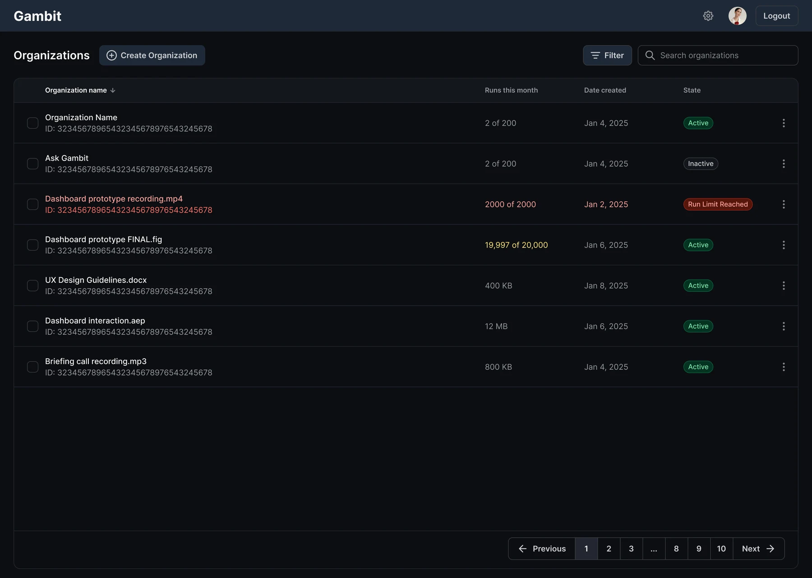Screen dimensions: 812x578
Task: Click the Gambit logo title
Action: pyautogui.click(x=37, y=16)
